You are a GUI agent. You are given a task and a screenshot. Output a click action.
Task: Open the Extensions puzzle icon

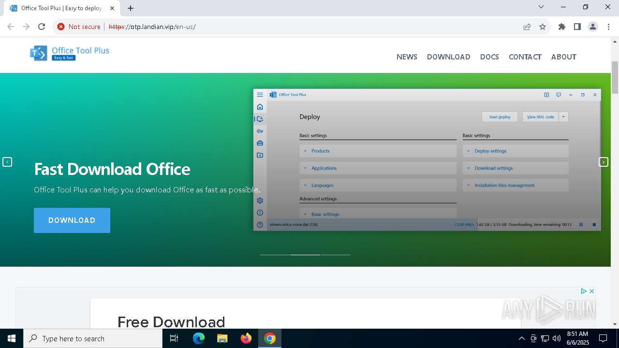[x=562, y=27]
